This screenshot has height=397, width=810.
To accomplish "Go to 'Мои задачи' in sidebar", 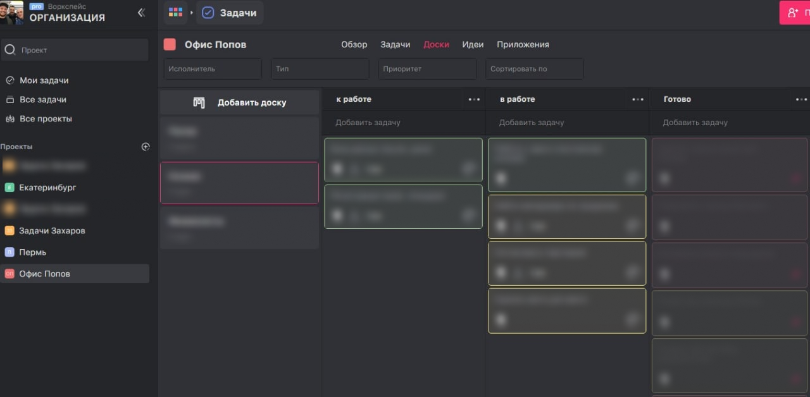I will coord(44,81).
